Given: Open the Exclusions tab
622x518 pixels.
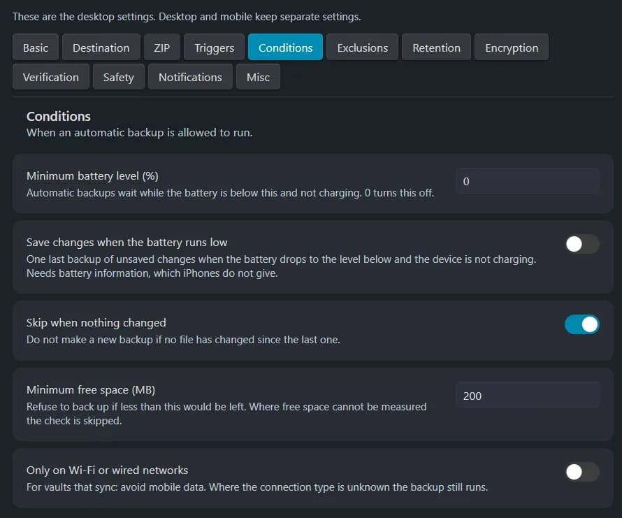Looking at the screenshot, I should 363,48.
